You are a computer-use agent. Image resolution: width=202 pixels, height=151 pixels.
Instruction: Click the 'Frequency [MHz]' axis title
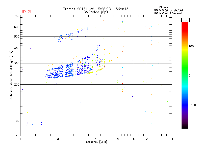(96, 142)
